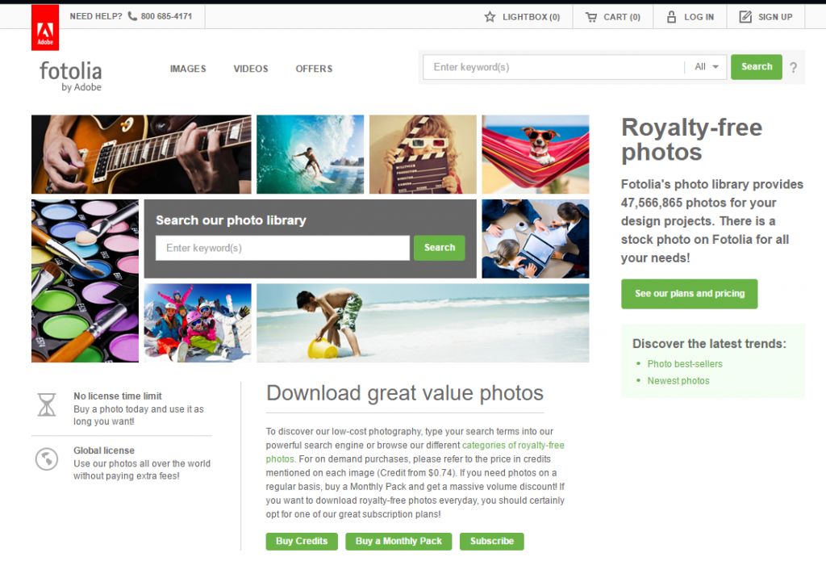Image resolution: width=826 pixels, height=578 pixels.
Task: Open the boy on beach photo
Action: pyautogui.click(x=423, y=323)
